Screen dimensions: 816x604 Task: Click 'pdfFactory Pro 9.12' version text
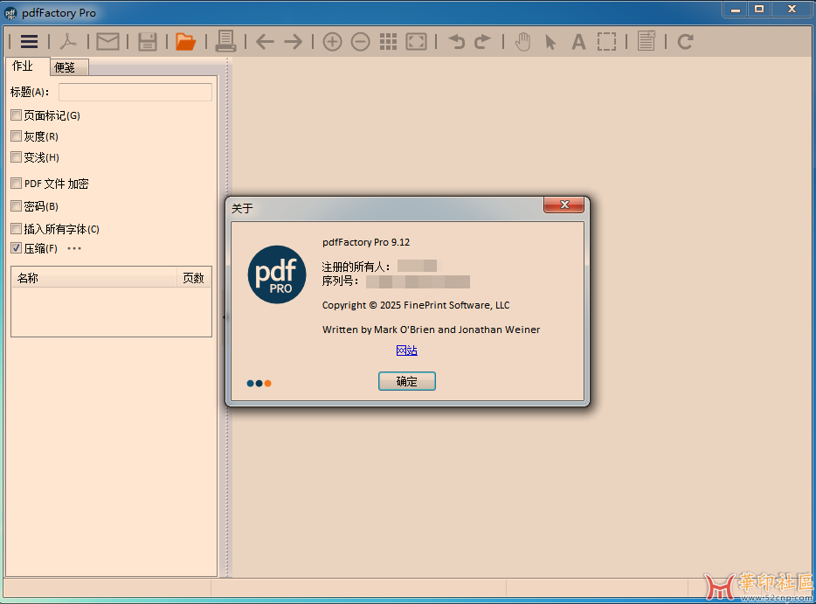click(x=366, y=242)
